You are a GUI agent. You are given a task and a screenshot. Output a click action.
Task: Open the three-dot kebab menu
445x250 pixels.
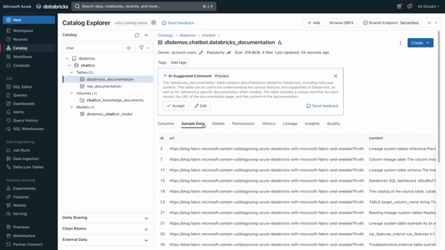coord(400,43)
